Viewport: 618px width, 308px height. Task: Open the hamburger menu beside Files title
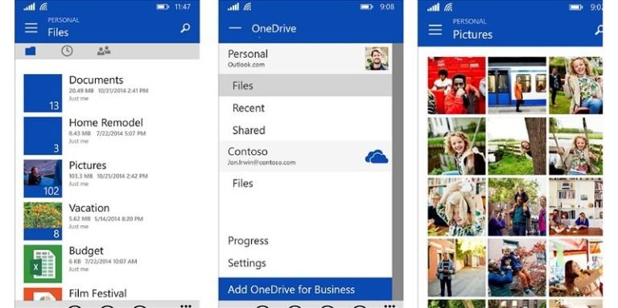pos(31,28)
